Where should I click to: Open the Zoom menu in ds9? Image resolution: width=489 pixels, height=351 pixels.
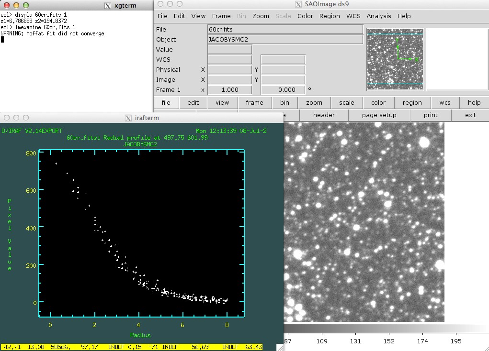pyautogui.click(x=261, y=16)
